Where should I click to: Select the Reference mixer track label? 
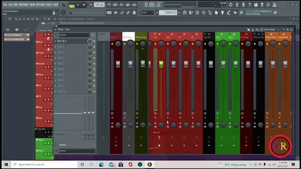coord(128,37)
